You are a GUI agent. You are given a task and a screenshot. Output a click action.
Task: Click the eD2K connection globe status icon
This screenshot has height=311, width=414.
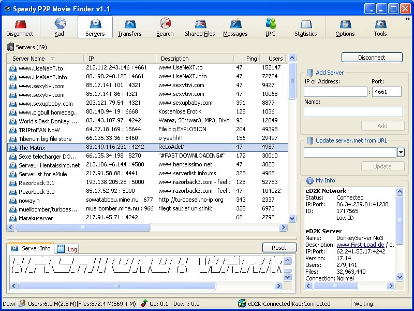coord(242,304)
